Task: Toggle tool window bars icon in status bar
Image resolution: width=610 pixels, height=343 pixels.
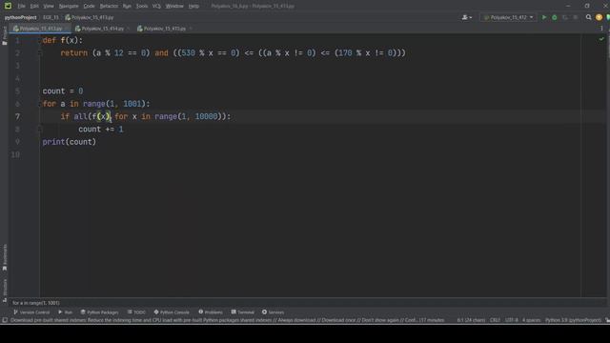Action: click(5, 320)
